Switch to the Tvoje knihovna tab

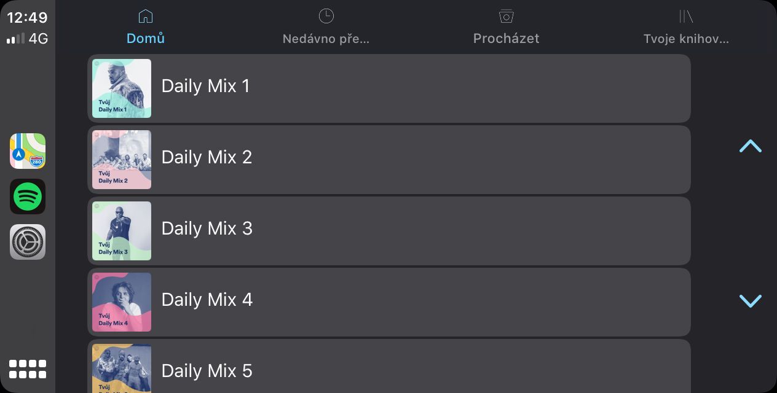[x=687, y=38]
